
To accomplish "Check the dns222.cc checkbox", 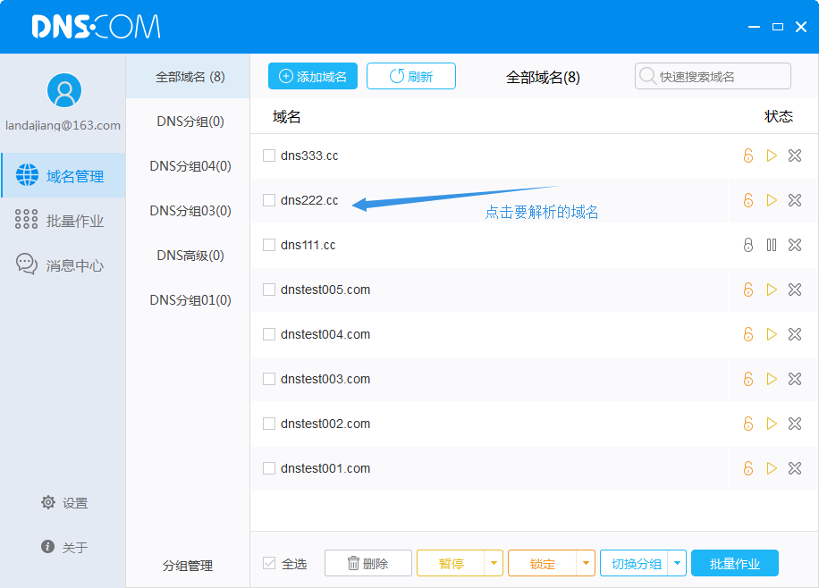I will coord(269,200).
